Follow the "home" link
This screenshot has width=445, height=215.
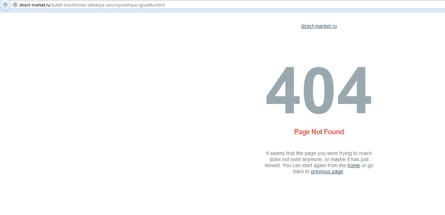pos(354,165)
